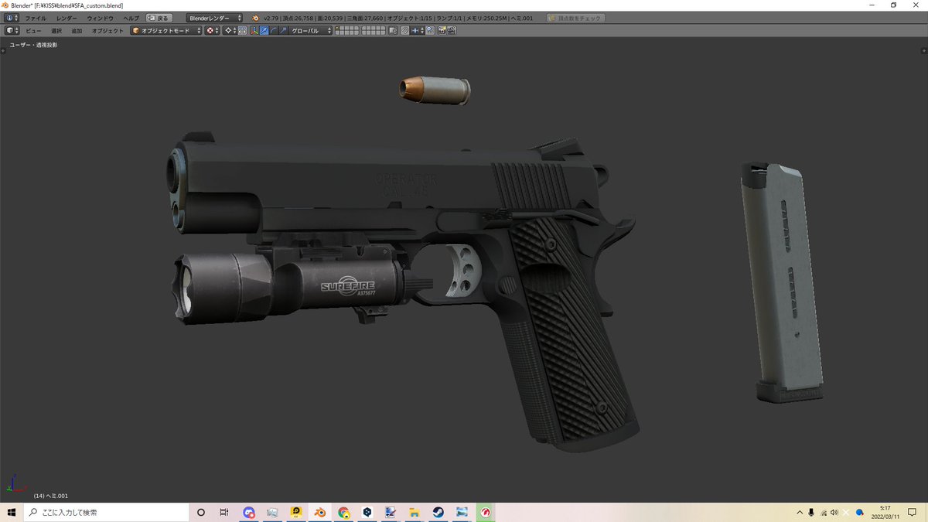This screenshot has width=928, height=522.
Task: Open the Windows Start menu
Action: pos(12,512)
